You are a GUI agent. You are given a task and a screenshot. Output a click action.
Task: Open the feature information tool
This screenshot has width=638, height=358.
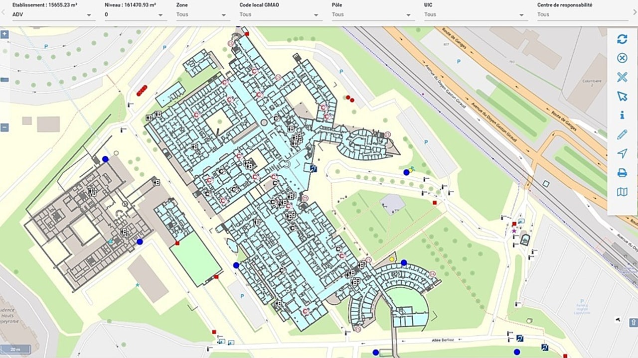click(622, 115)
